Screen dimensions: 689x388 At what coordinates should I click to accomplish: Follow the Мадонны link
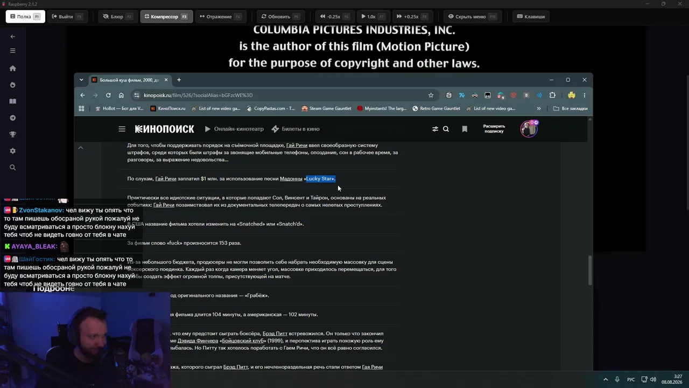pyautogui.click(x=291, y=179)
